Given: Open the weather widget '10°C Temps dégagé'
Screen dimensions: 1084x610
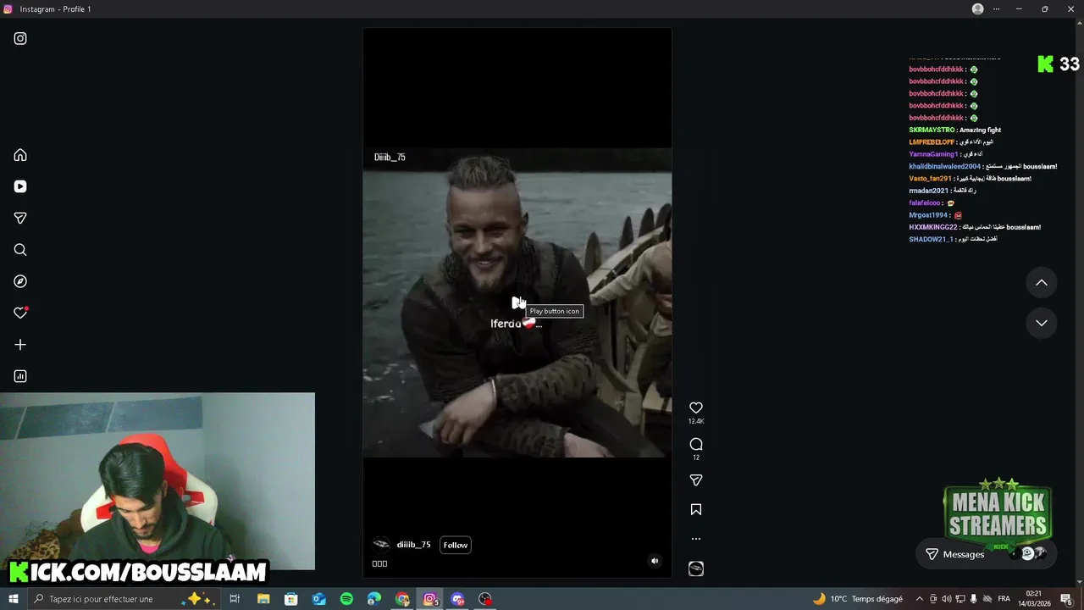Looking at the screenshot, I should pos(857,599).
